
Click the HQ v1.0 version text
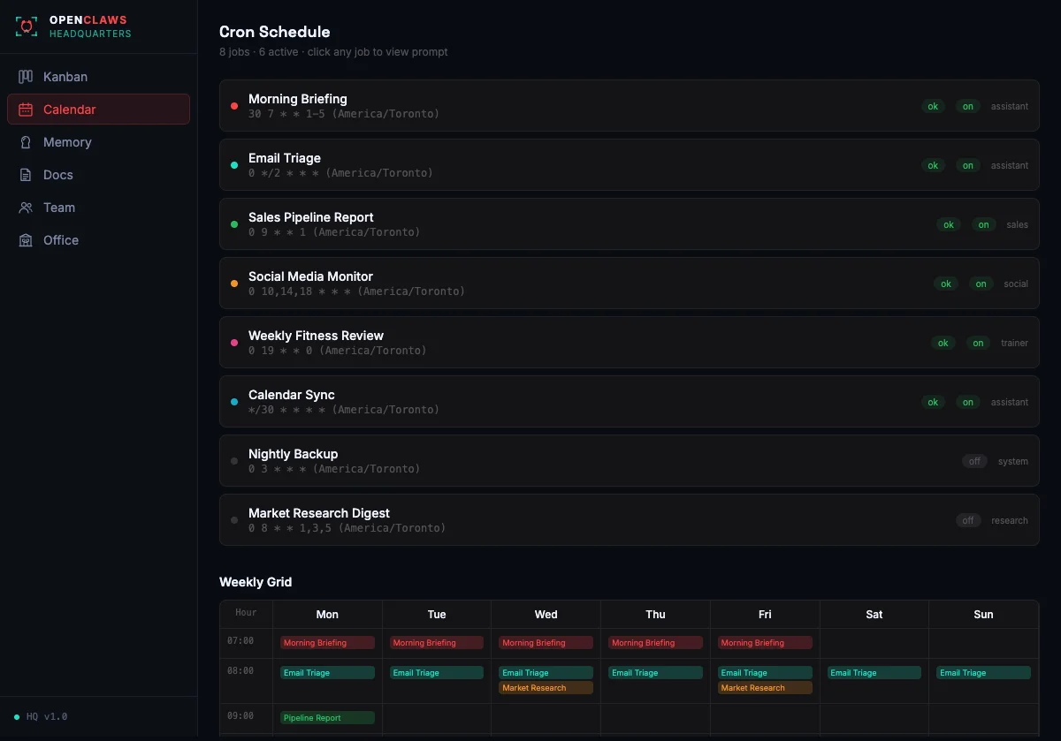47,716
